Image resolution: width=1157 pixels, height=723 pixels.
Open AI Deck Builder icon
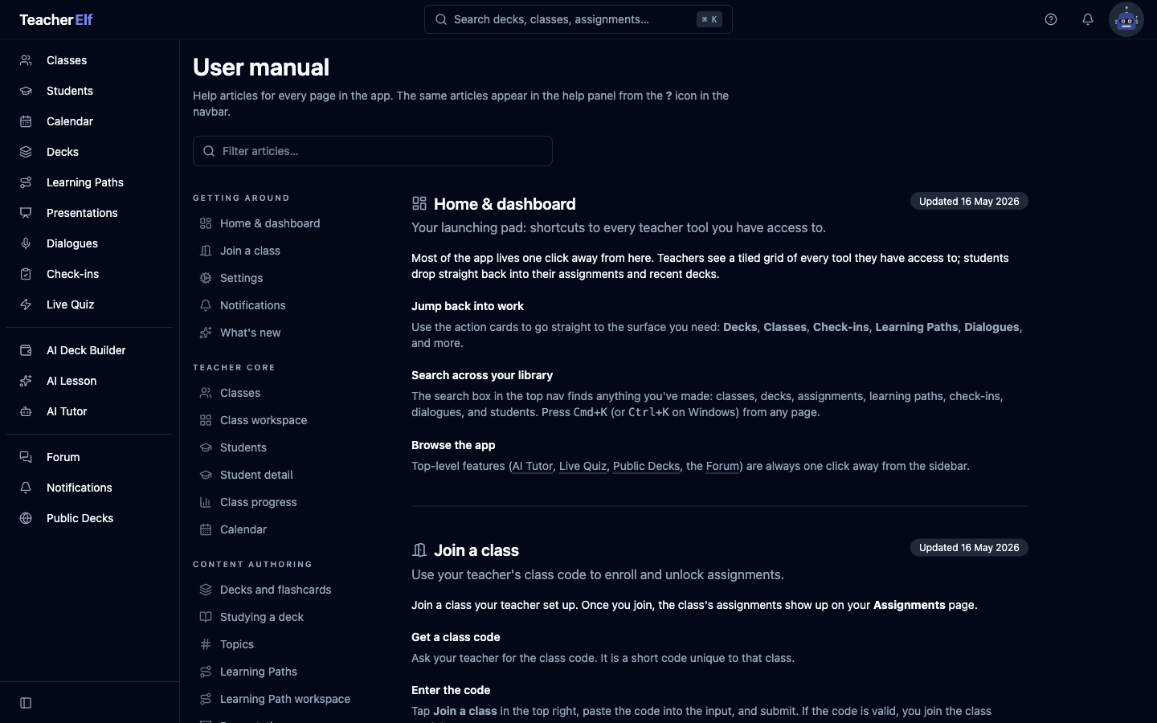(x=26, y=350)
